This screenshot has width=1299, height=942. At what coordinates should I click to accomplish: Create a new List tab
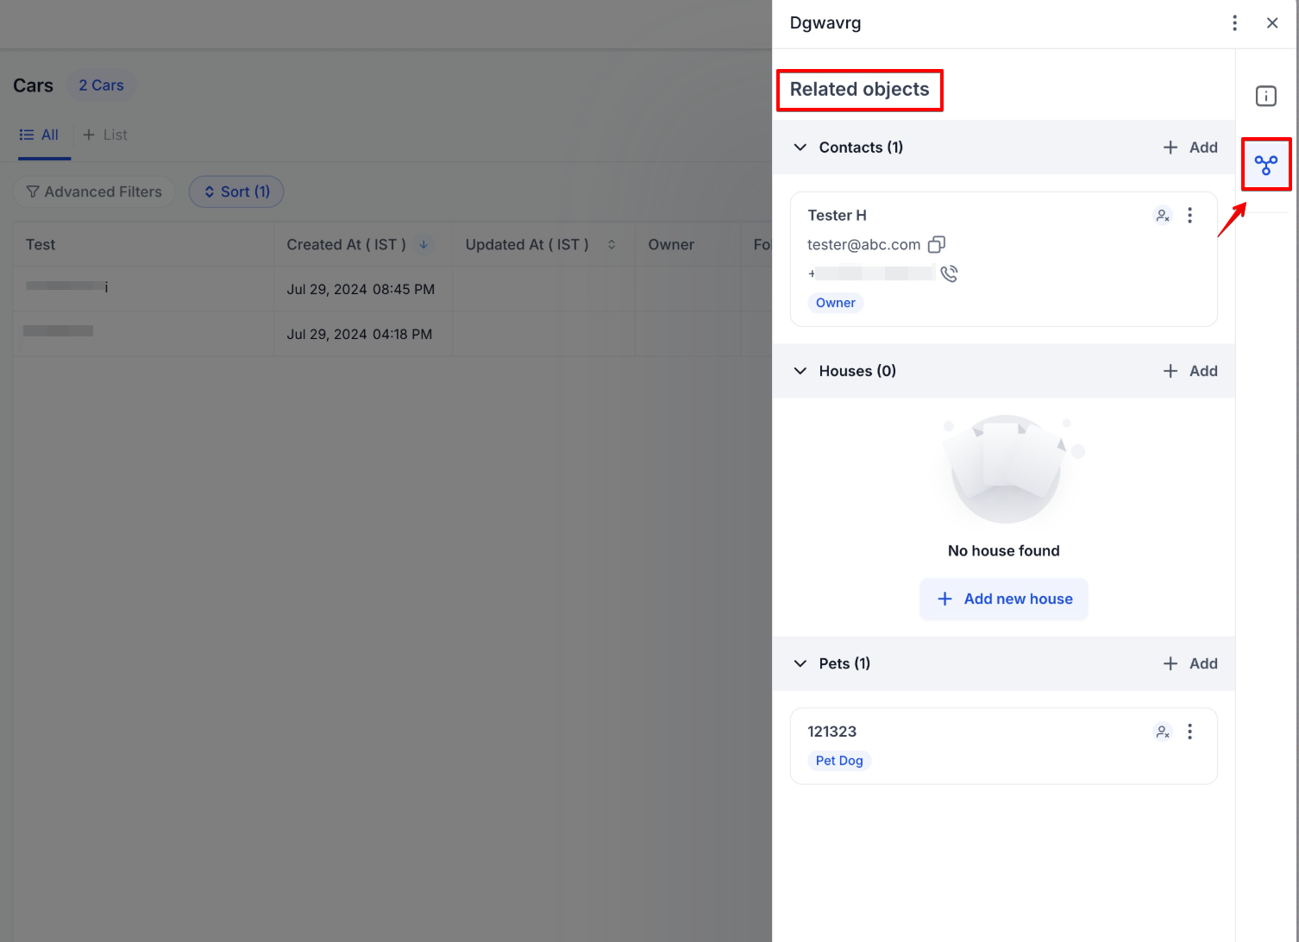105,135
